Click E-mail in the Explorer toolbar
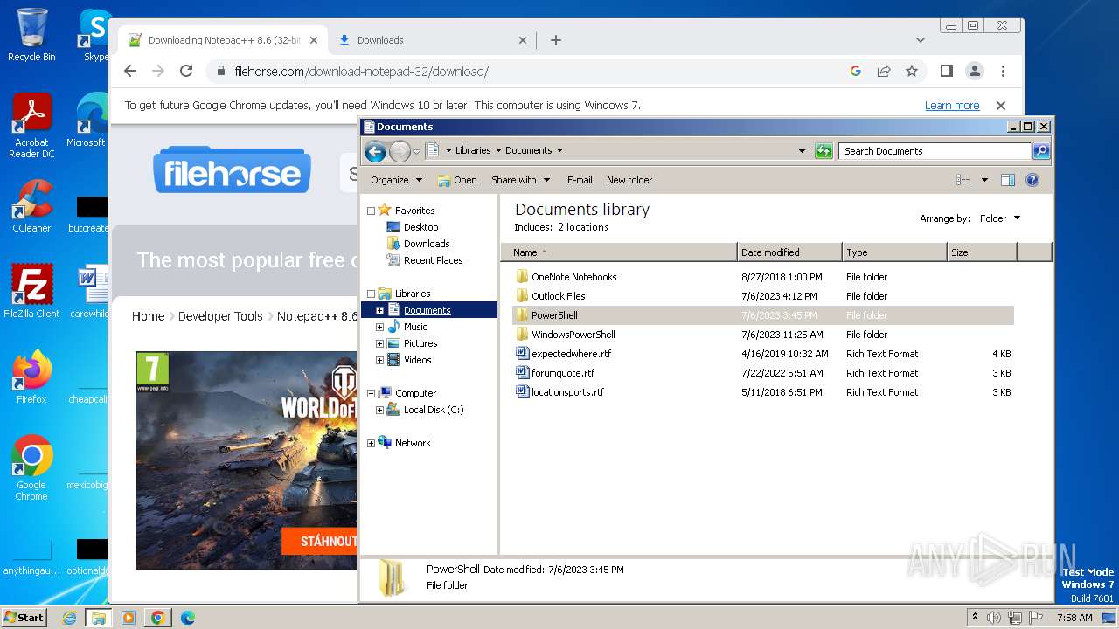 (580, 180)
